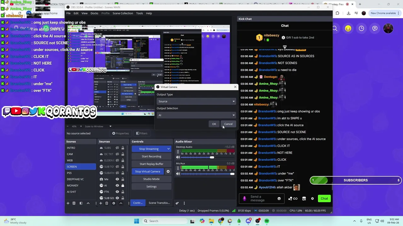The height and width of the screenshot is (226, 403).
Task: Click Windows taskbar Search box
Action: click(x=165, y=221)
